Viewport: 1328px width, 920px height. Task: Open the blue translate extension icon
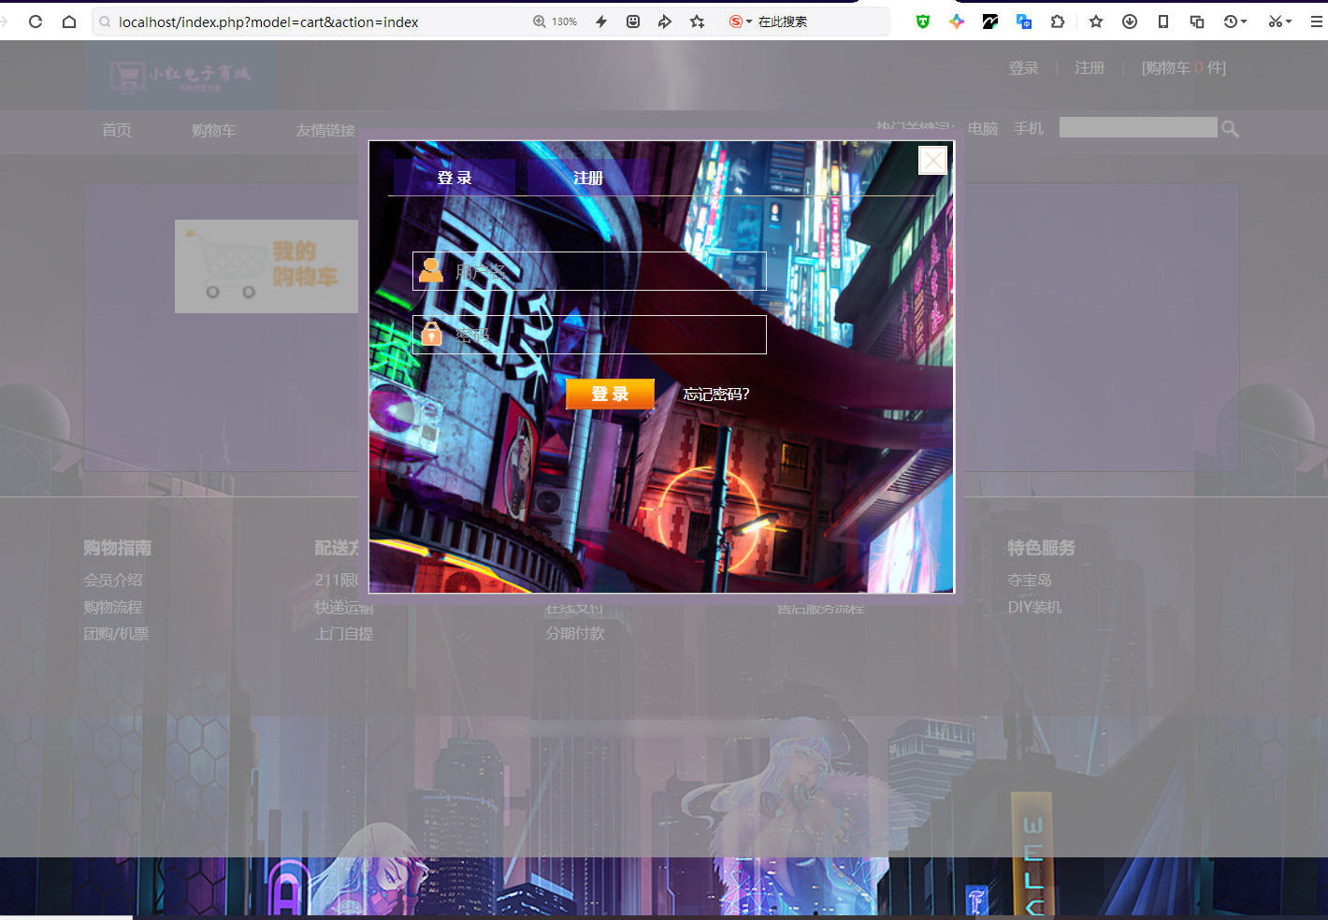pos(1024,22)
